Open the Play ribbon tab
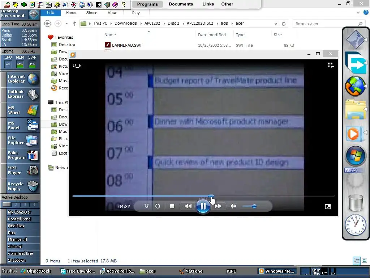This screenshot has width=370, height=278. [136, 13]
